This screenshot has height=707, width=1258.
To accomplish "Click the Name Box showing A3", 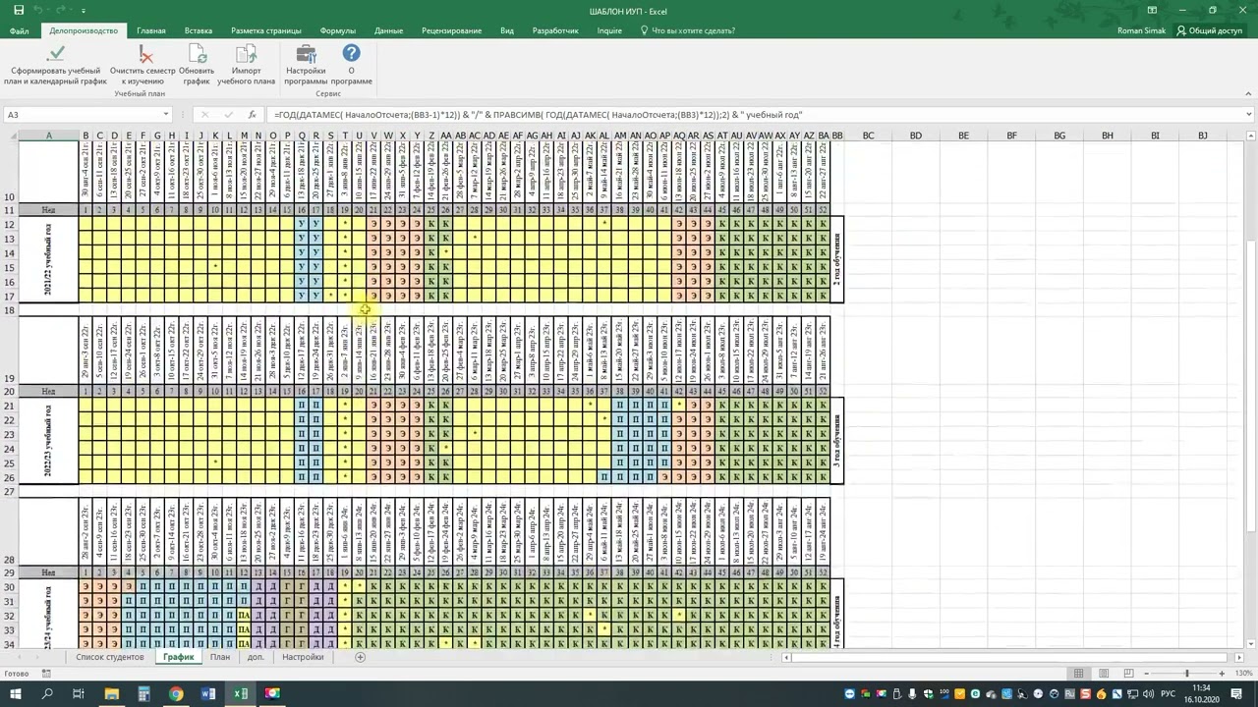I will coord(81,115).
